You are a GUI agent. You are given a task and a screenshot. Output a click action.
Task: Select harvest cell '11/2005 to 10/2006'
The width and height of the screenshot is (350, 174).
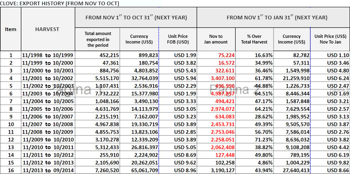click(48, 109)
